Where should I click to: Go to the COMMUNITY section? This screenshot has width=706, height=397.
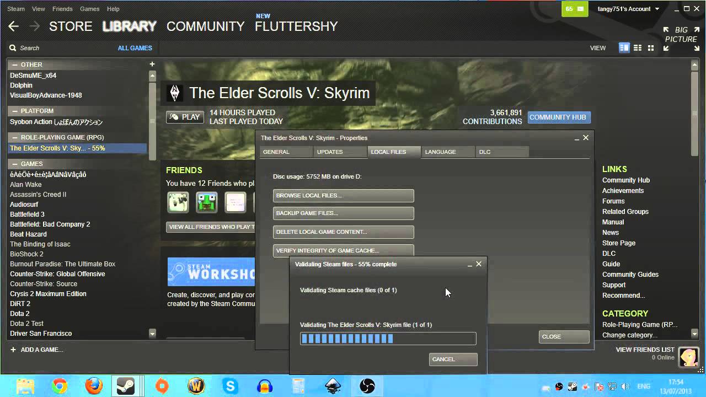coord(205,26)
